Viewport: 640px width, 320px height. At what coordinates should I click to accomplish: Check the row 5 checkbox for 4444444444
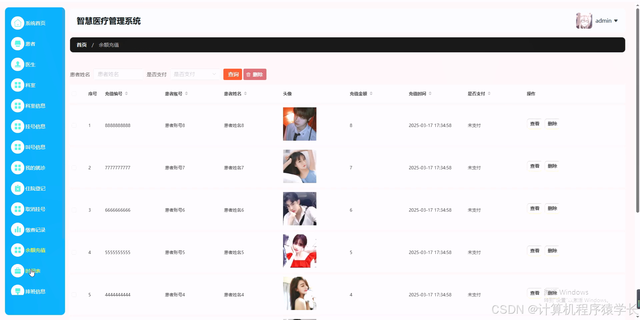(74, 295)
